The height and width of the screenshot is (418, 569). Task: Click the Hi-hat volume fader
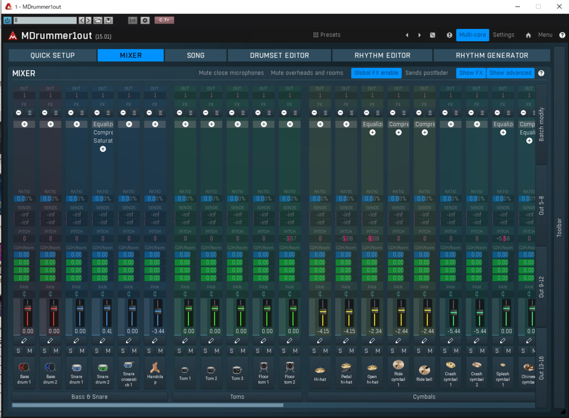click(323, 312)
